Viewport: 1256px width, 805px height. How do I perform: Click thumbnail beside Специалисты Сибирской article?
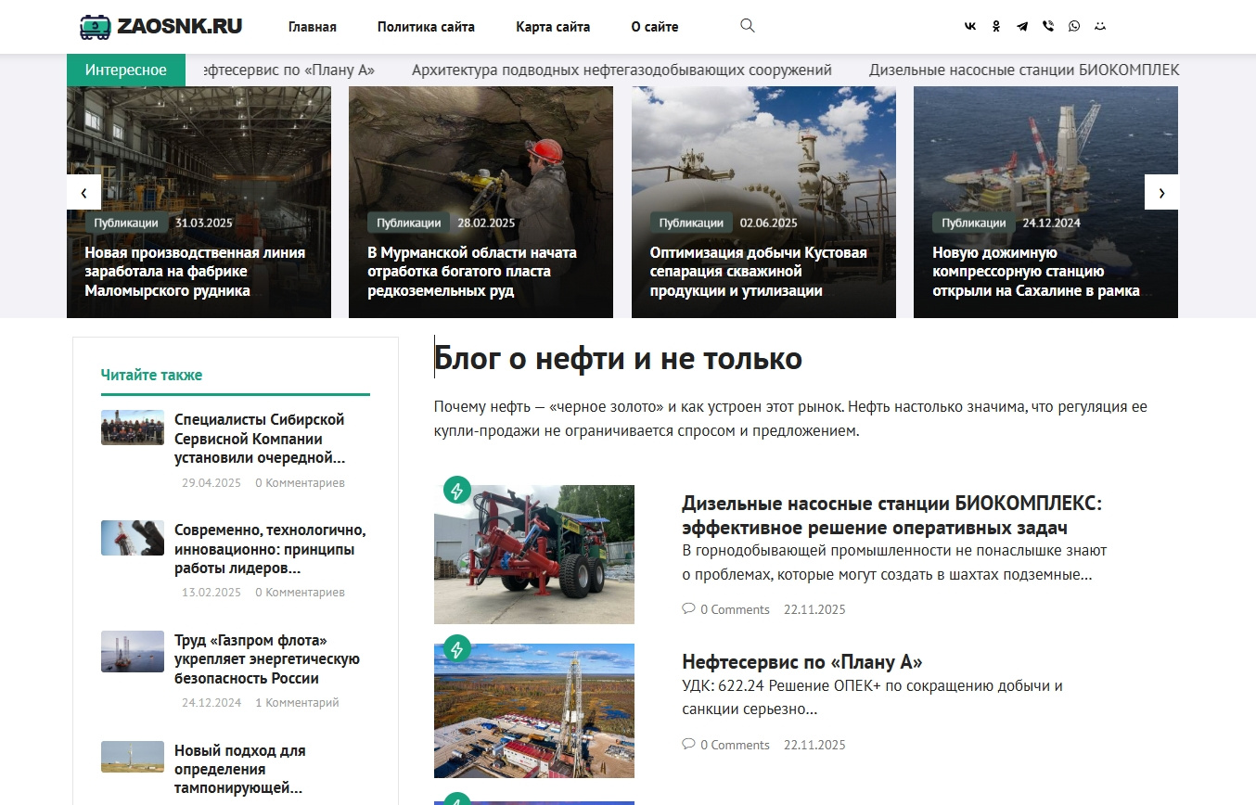pos(133,428)
